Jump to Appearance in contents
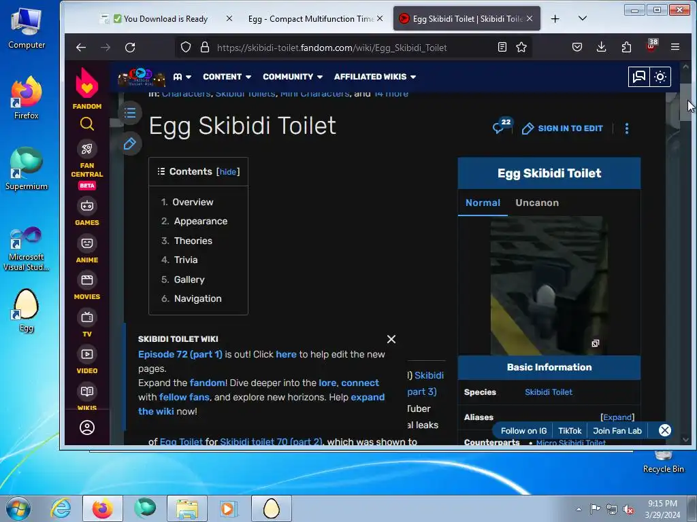The image size is (697, 522). pos(201,221)
